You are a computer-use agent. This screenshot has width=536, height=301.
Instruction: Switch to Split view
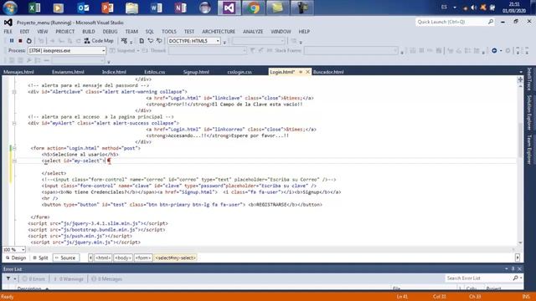tap(40, 258)
